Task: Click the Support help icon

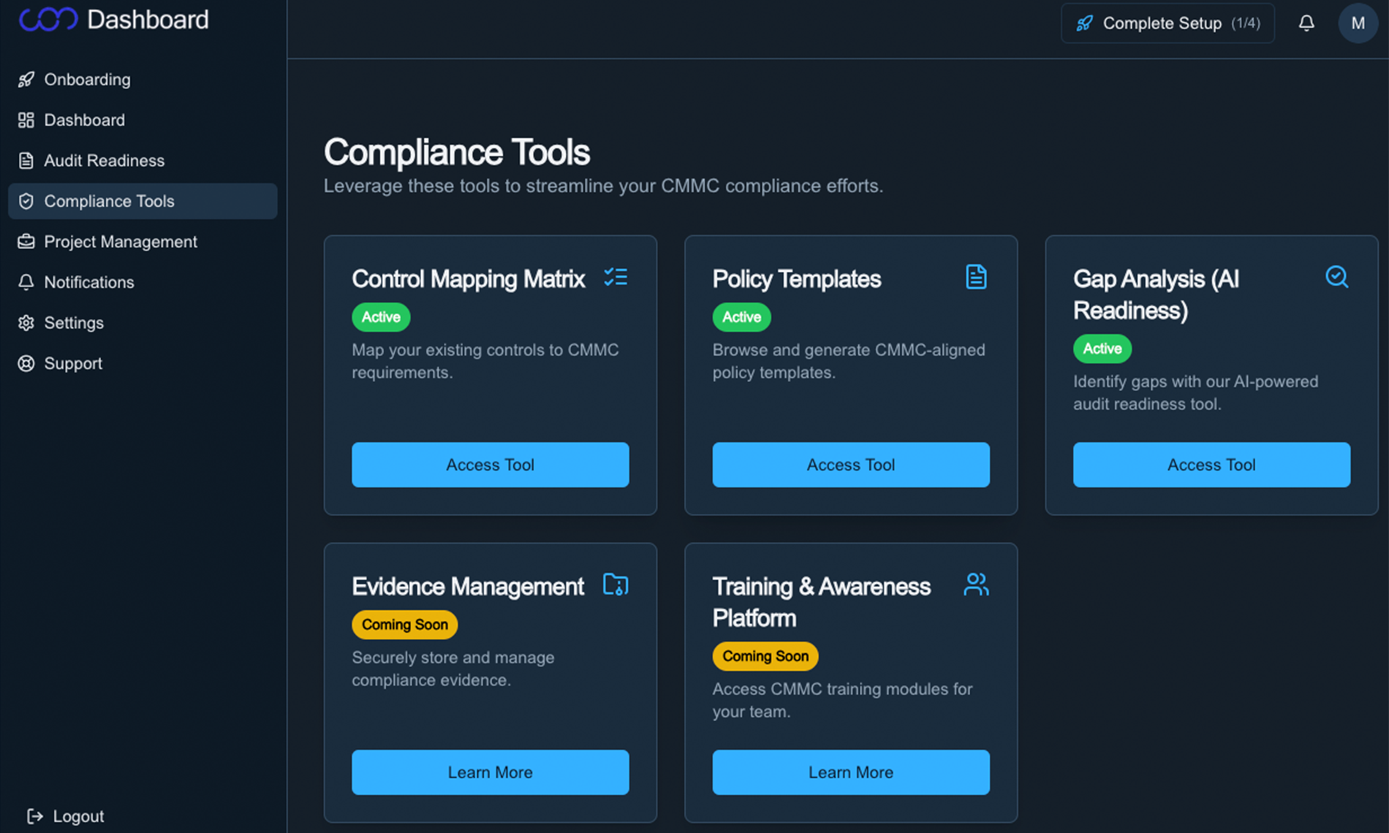Action: 26,363
